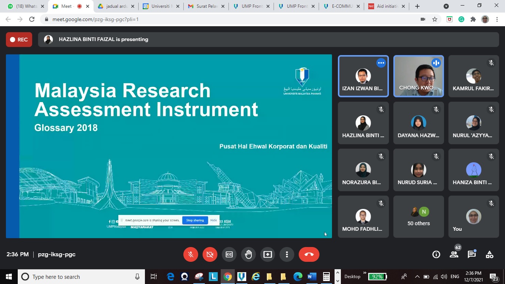Click Stop sharing button
This screenshot has height=284, width=505.
tap(195, 220)
